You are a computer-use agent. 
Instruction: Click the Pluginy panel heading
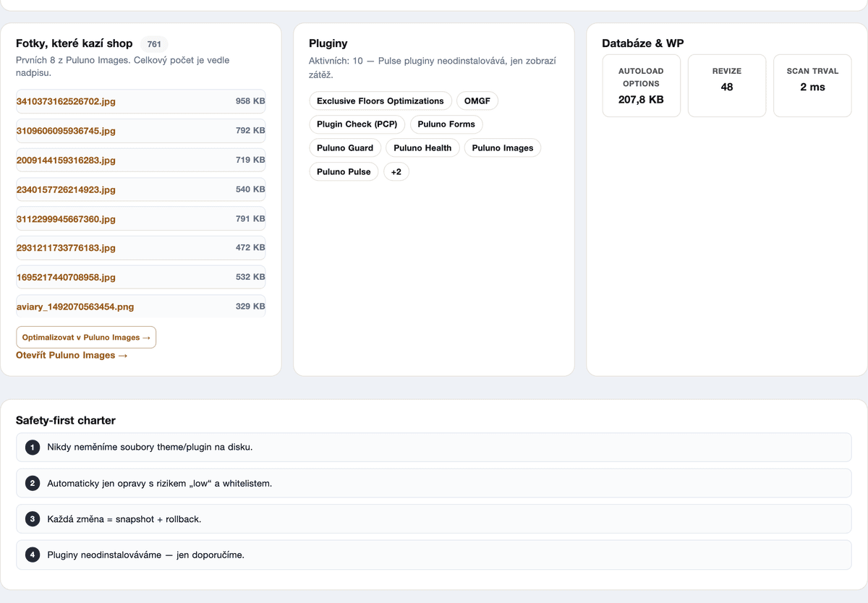[328, 43]
